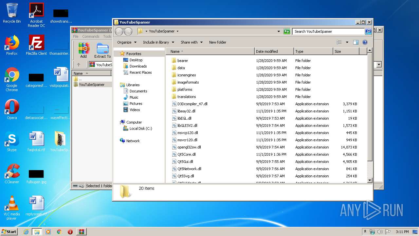Open Google Chrome desktop shortcut
Viewport: 419px width, 236px height.
pyautogui.click(x=12, y=79)
